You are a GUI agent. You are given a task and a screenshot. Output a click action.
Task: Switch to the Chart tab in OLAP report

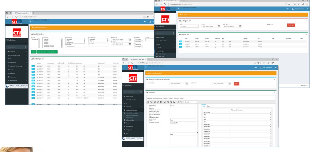[209, 106]
